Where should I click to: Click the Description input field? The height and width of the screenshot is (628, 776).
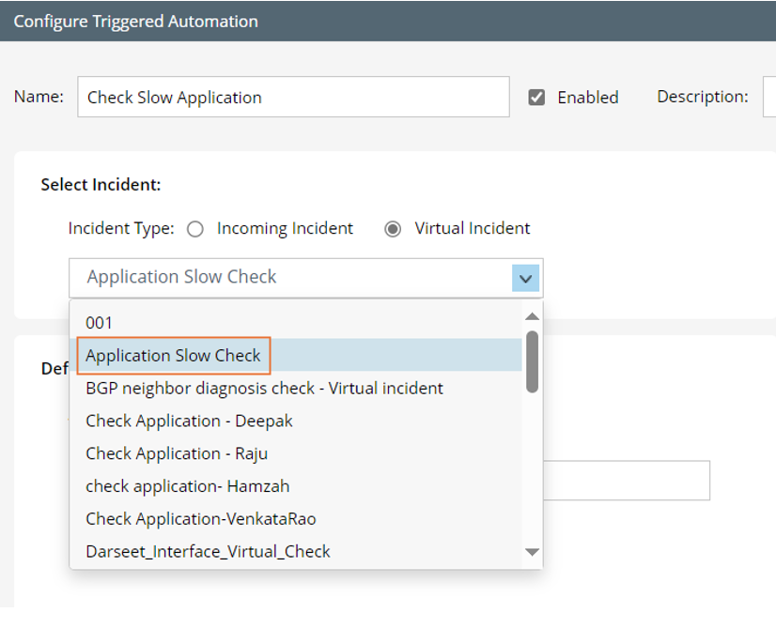tap(769, 97)
